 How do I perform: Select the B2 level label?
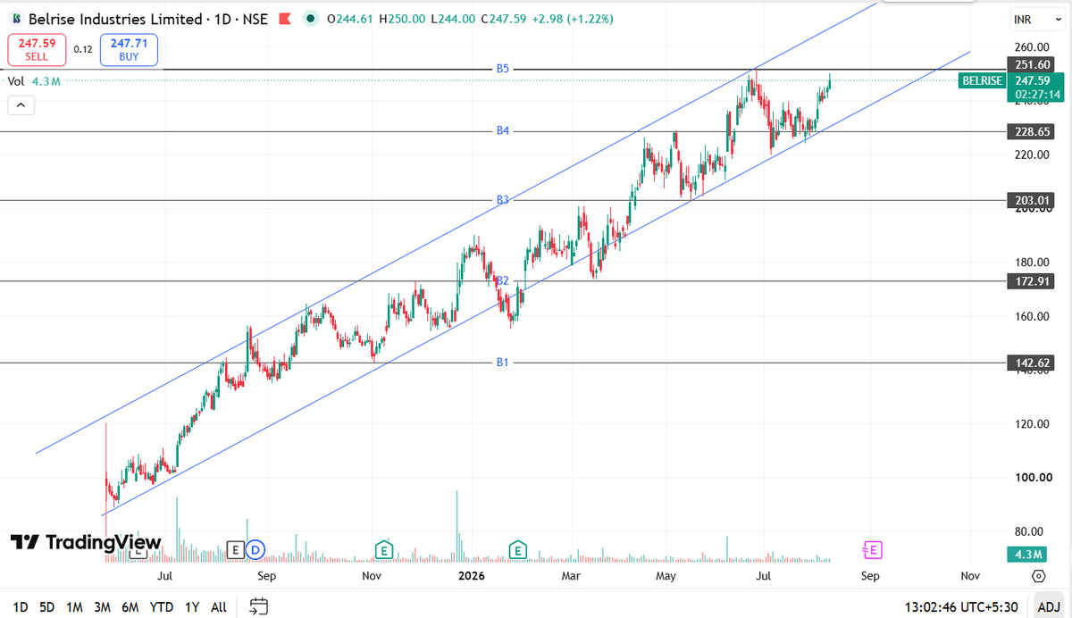point(503,281)
